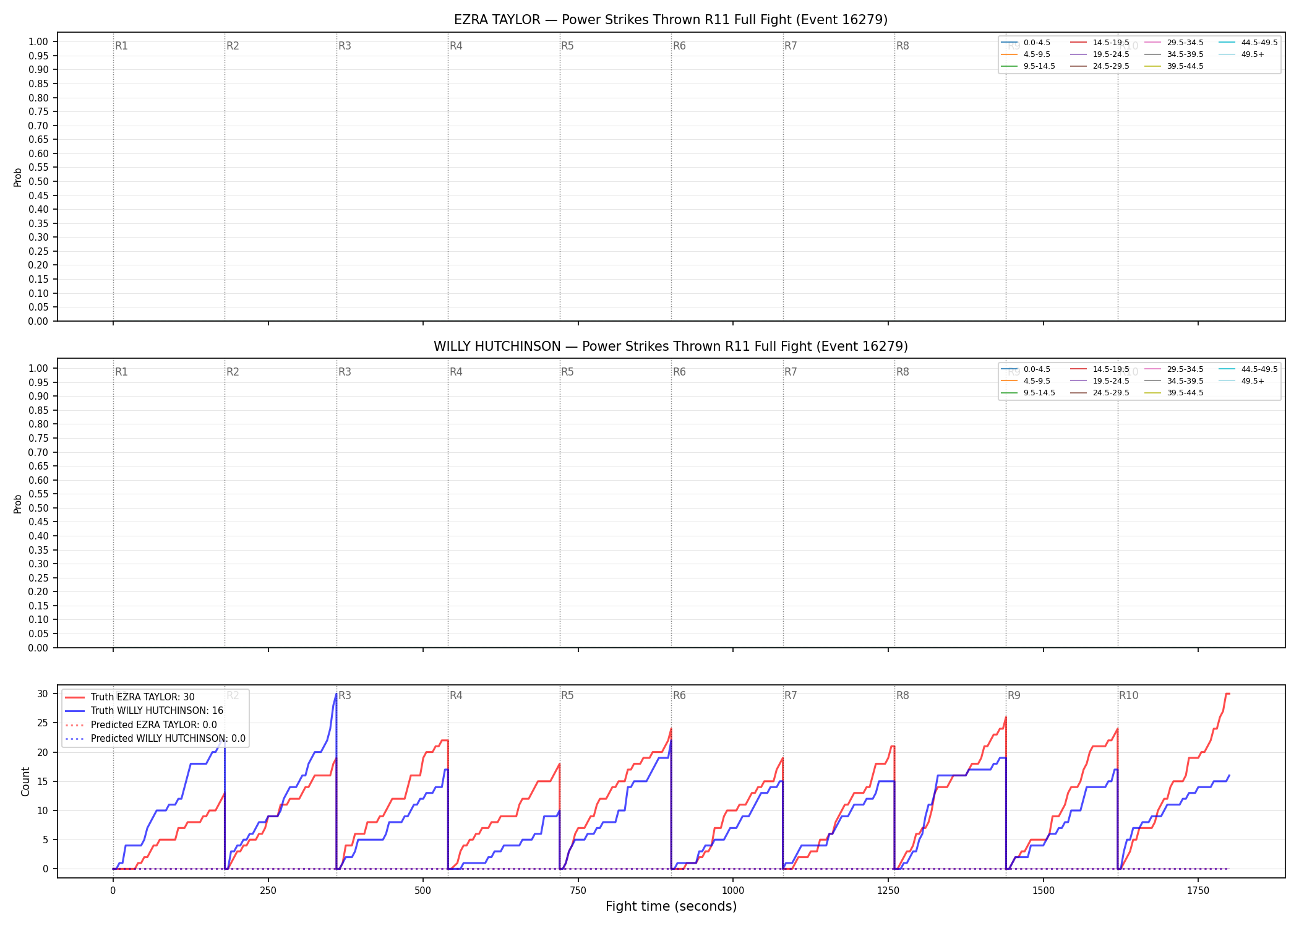
Task: Click Predicted WILLY HUTCHINSON legend entry
Action: [155, 739]
